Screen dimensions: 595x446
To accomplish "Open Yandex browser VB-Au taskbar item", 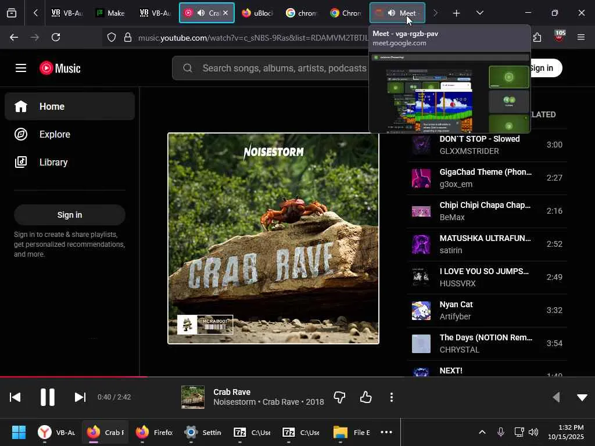I will tap(56, 432).
